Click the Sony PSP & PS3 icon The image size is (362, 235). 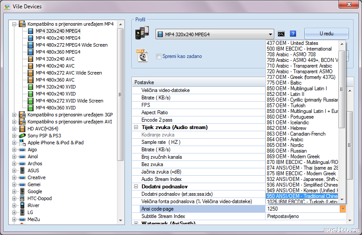(22, 135)
